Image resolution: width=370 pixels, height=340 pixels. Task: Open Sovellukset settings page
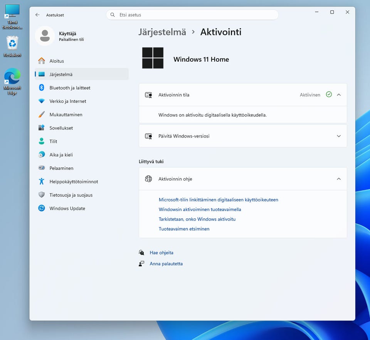click(82, 128)
